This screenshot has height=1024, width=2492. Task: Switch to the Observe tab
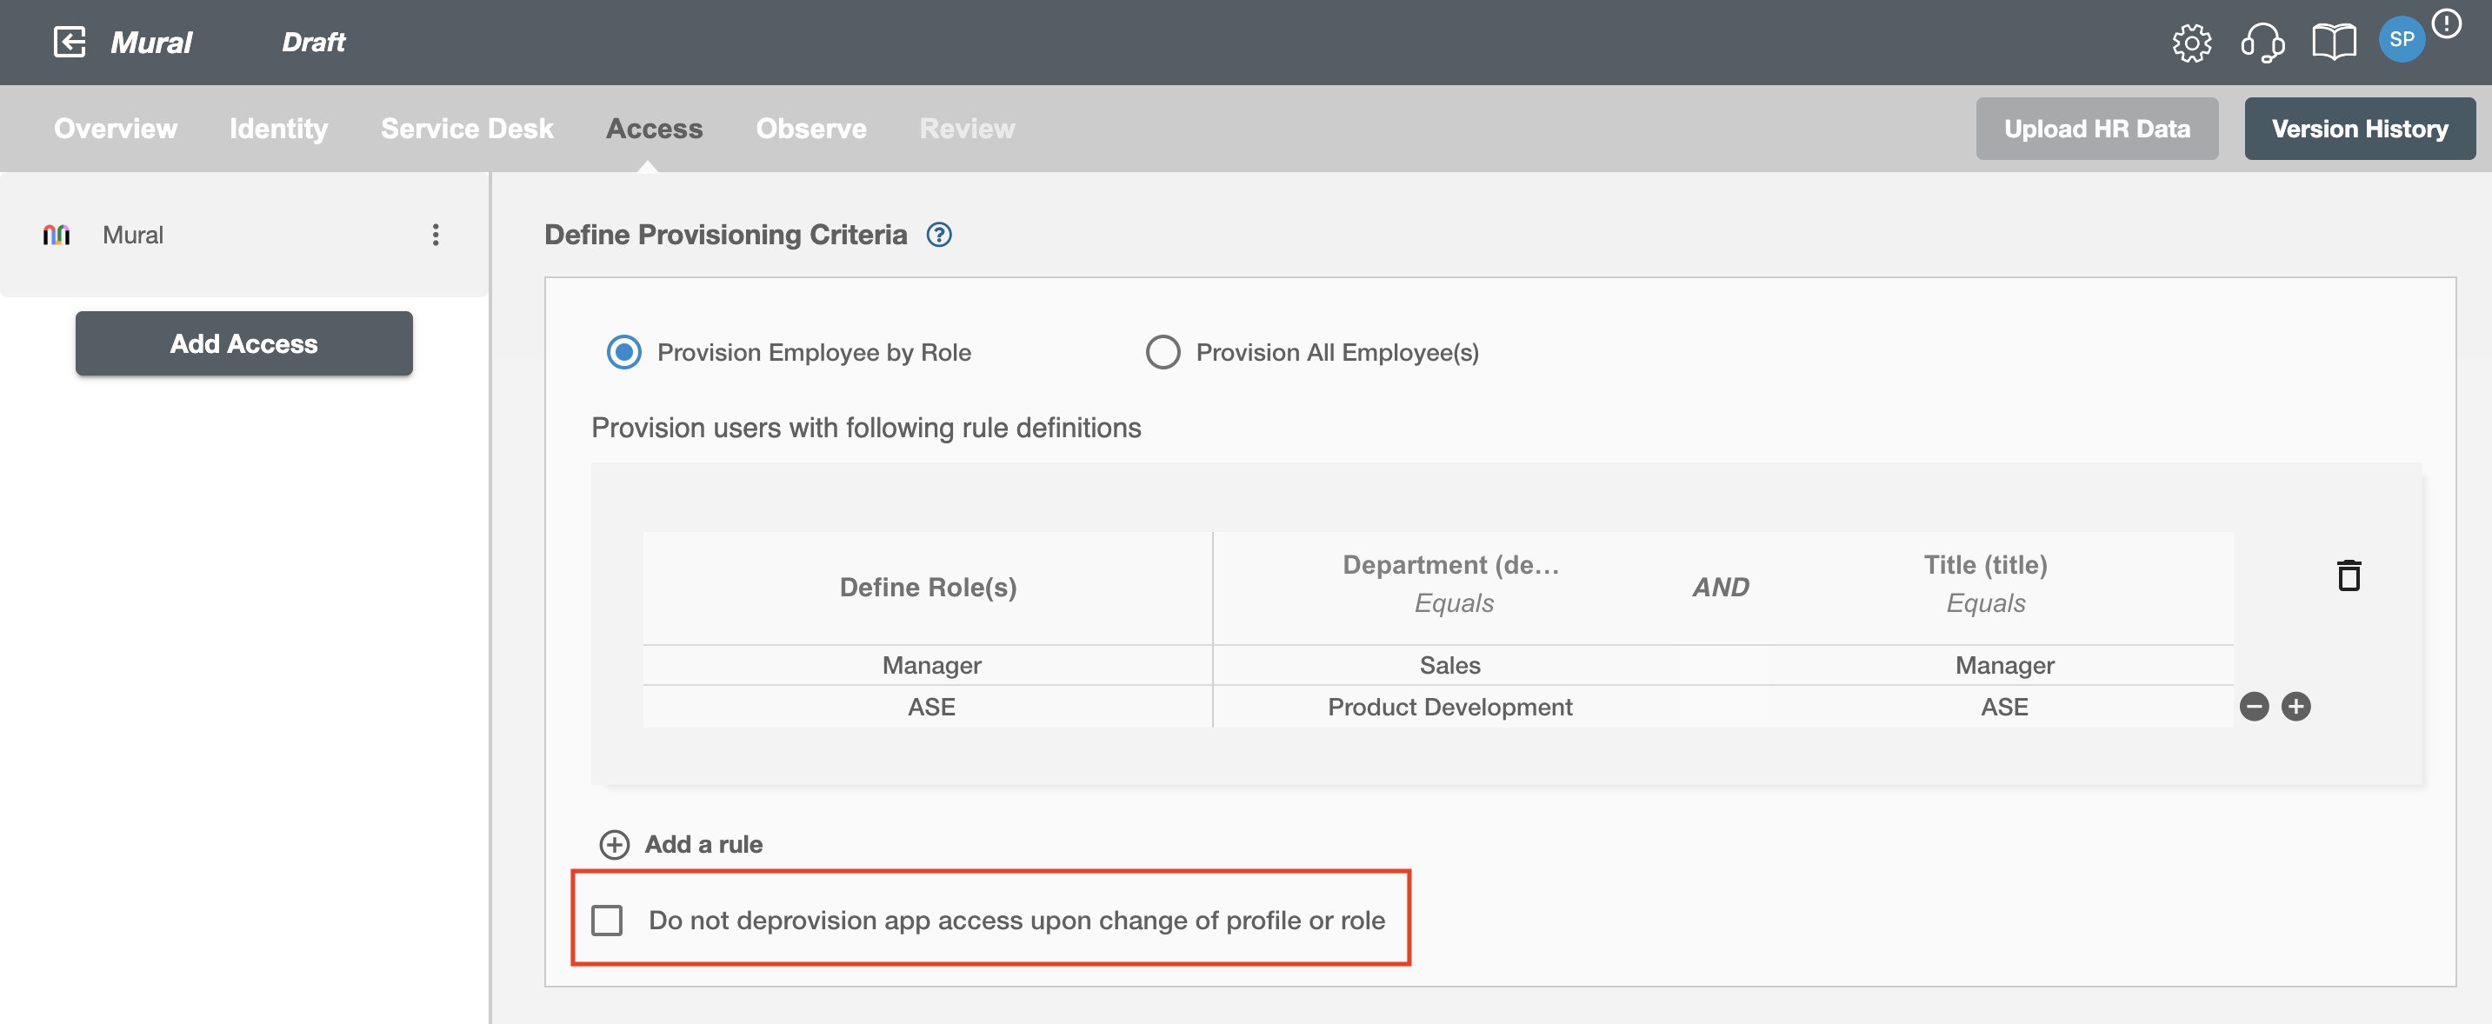point(810,129)
